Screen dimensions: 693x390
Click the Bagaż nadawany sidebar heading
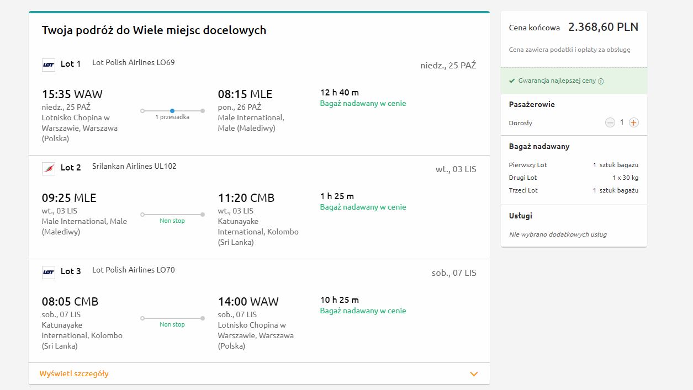pos(539,146)
